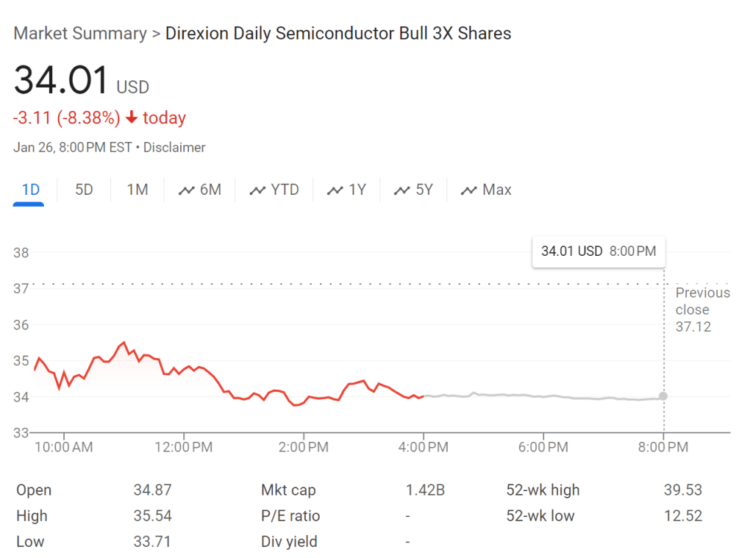Click the trend icon beside 1Y

[335, 190]
